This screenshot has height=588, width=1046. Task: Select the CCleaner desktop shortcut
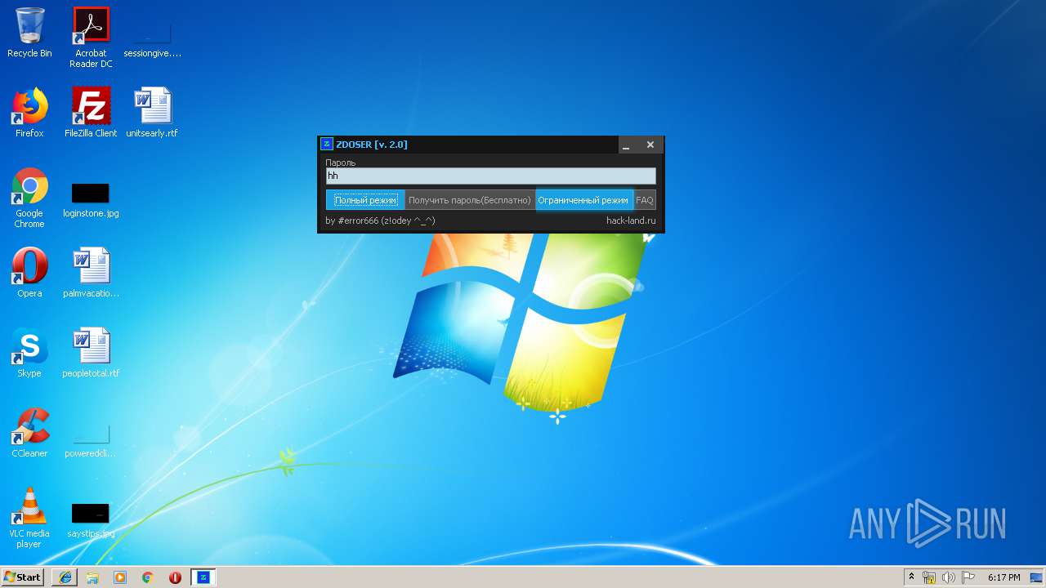pyautogui.click(x=29, y=433)
